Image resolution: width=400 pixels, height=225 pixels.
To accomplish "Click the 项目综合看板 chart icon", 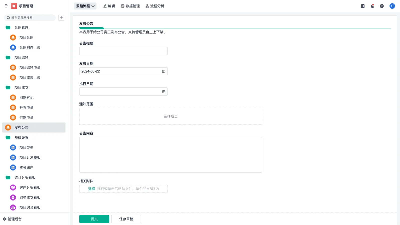I will (x=13, y=207).
